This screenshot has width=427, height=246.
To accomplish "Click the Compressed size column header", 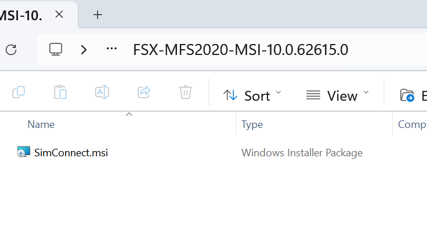I will (x=412, y=124).
